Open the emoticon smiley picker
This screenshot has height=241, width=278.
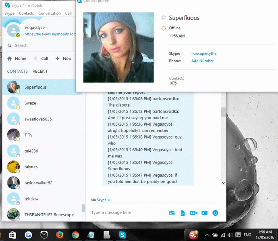click(215, 213)
